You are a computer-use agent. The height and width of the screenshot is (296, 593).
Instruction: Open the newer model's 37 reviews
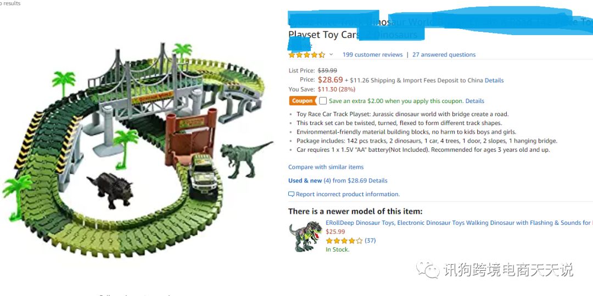370,241
